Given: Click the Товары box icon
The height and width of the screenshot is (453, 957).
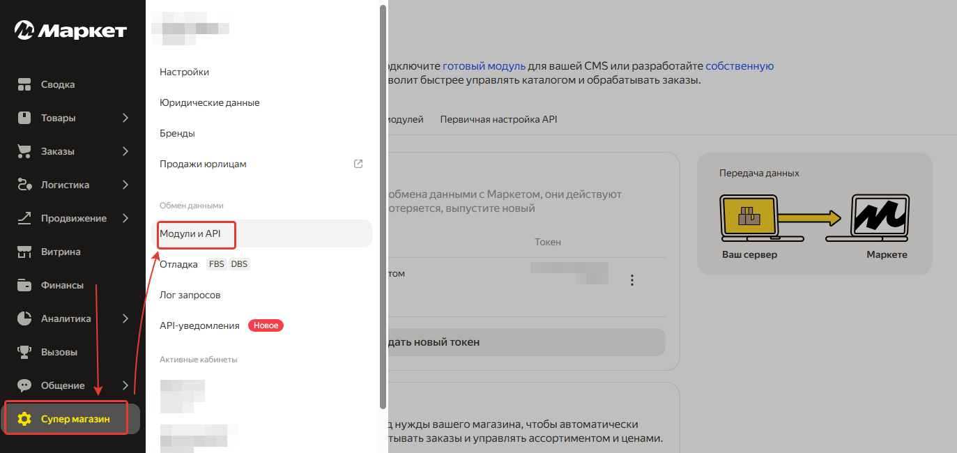Looking at the screenshot, I should pyautogui.click(x=24, y=118).
